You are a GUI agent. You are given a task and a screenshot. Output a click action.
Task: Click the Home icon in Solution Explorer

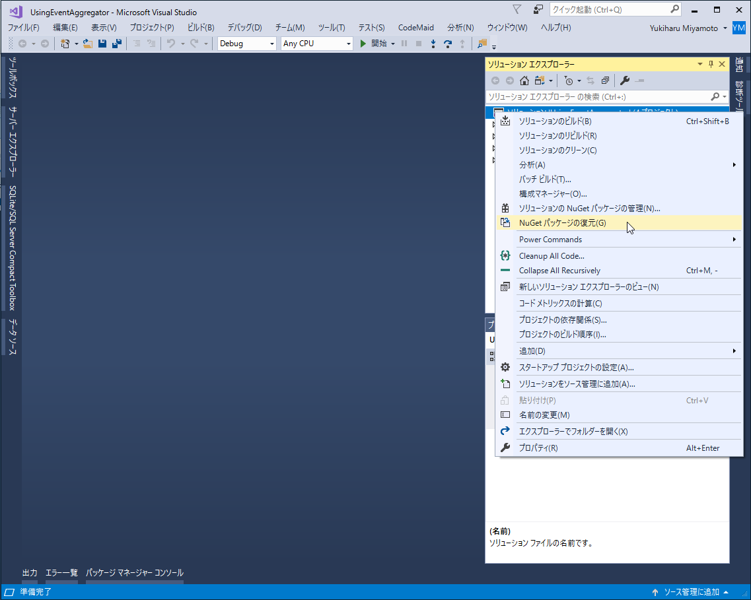524,81
